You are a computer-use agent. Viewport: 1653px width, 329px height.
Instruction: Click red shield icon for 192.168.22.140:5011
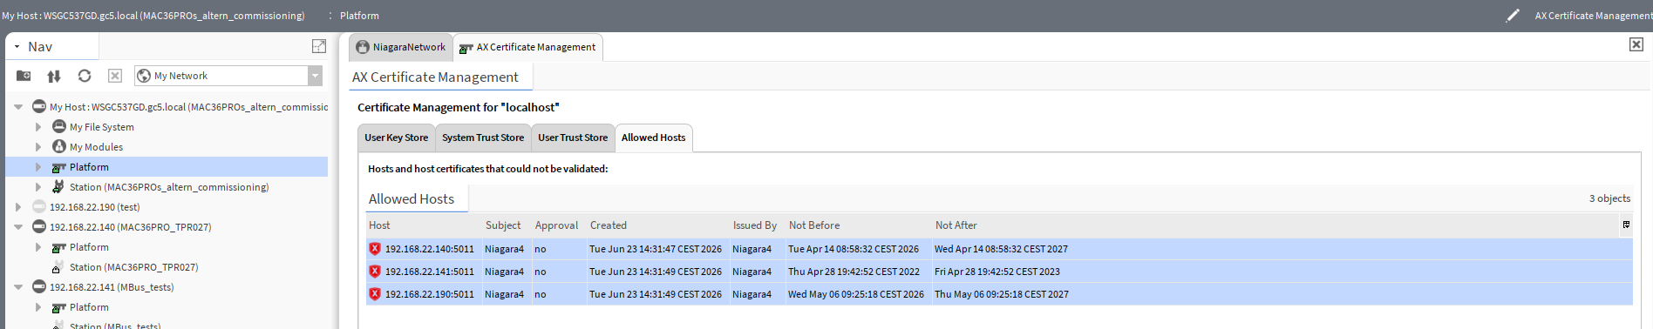[x=375, y=249]
